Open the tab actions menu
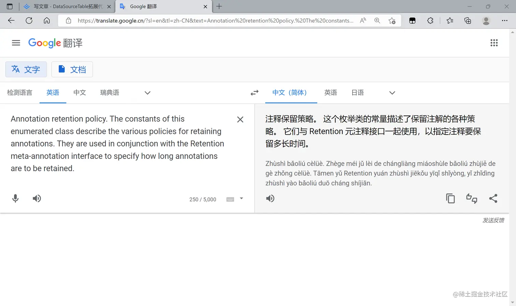Image resolution: width=516 pixels, height=306 pixels. point(10,6)
